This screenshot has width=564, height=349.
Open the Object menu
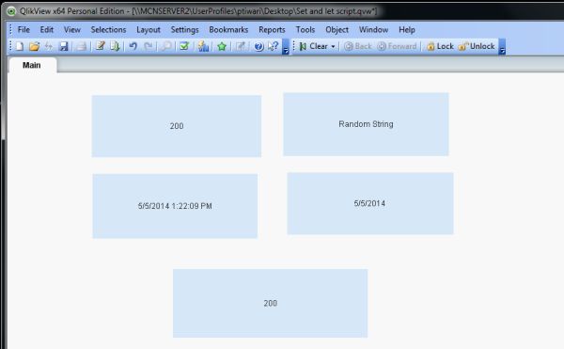(x=337, y=29)
